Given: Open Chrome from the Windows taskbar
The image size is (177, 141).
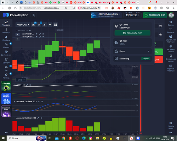Looking at the screenshot, I should tap(64, 138).
